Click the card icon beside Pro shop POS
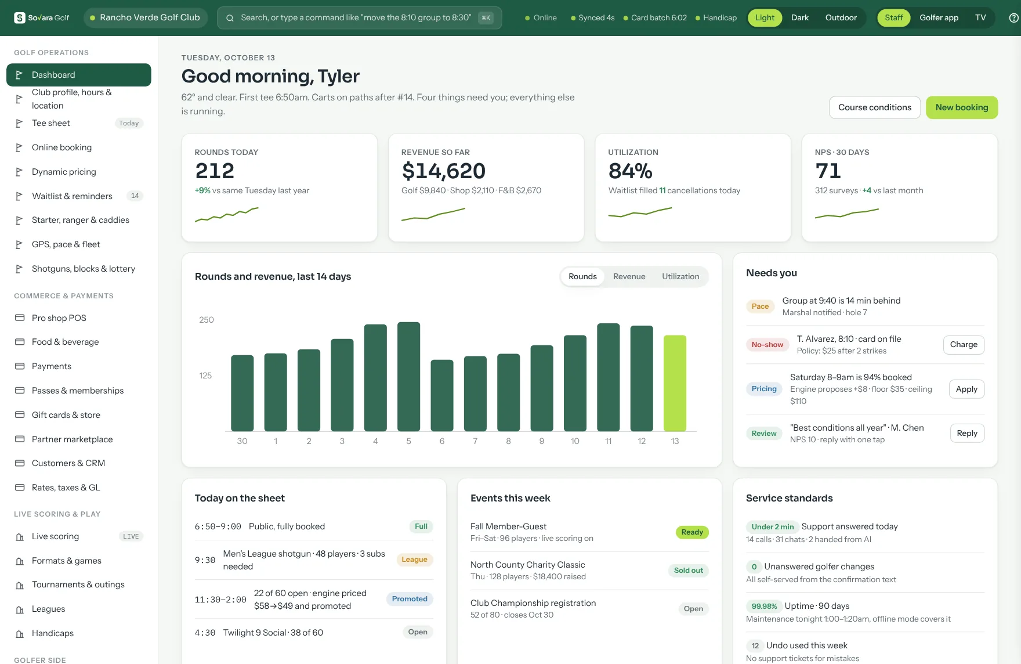The width and height of the screenshot is (1021, 664). pos(20,318)
